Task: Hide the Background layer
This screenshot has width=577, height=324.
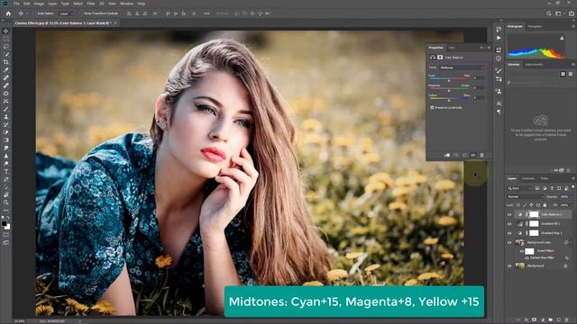Action: coord(509,266)
